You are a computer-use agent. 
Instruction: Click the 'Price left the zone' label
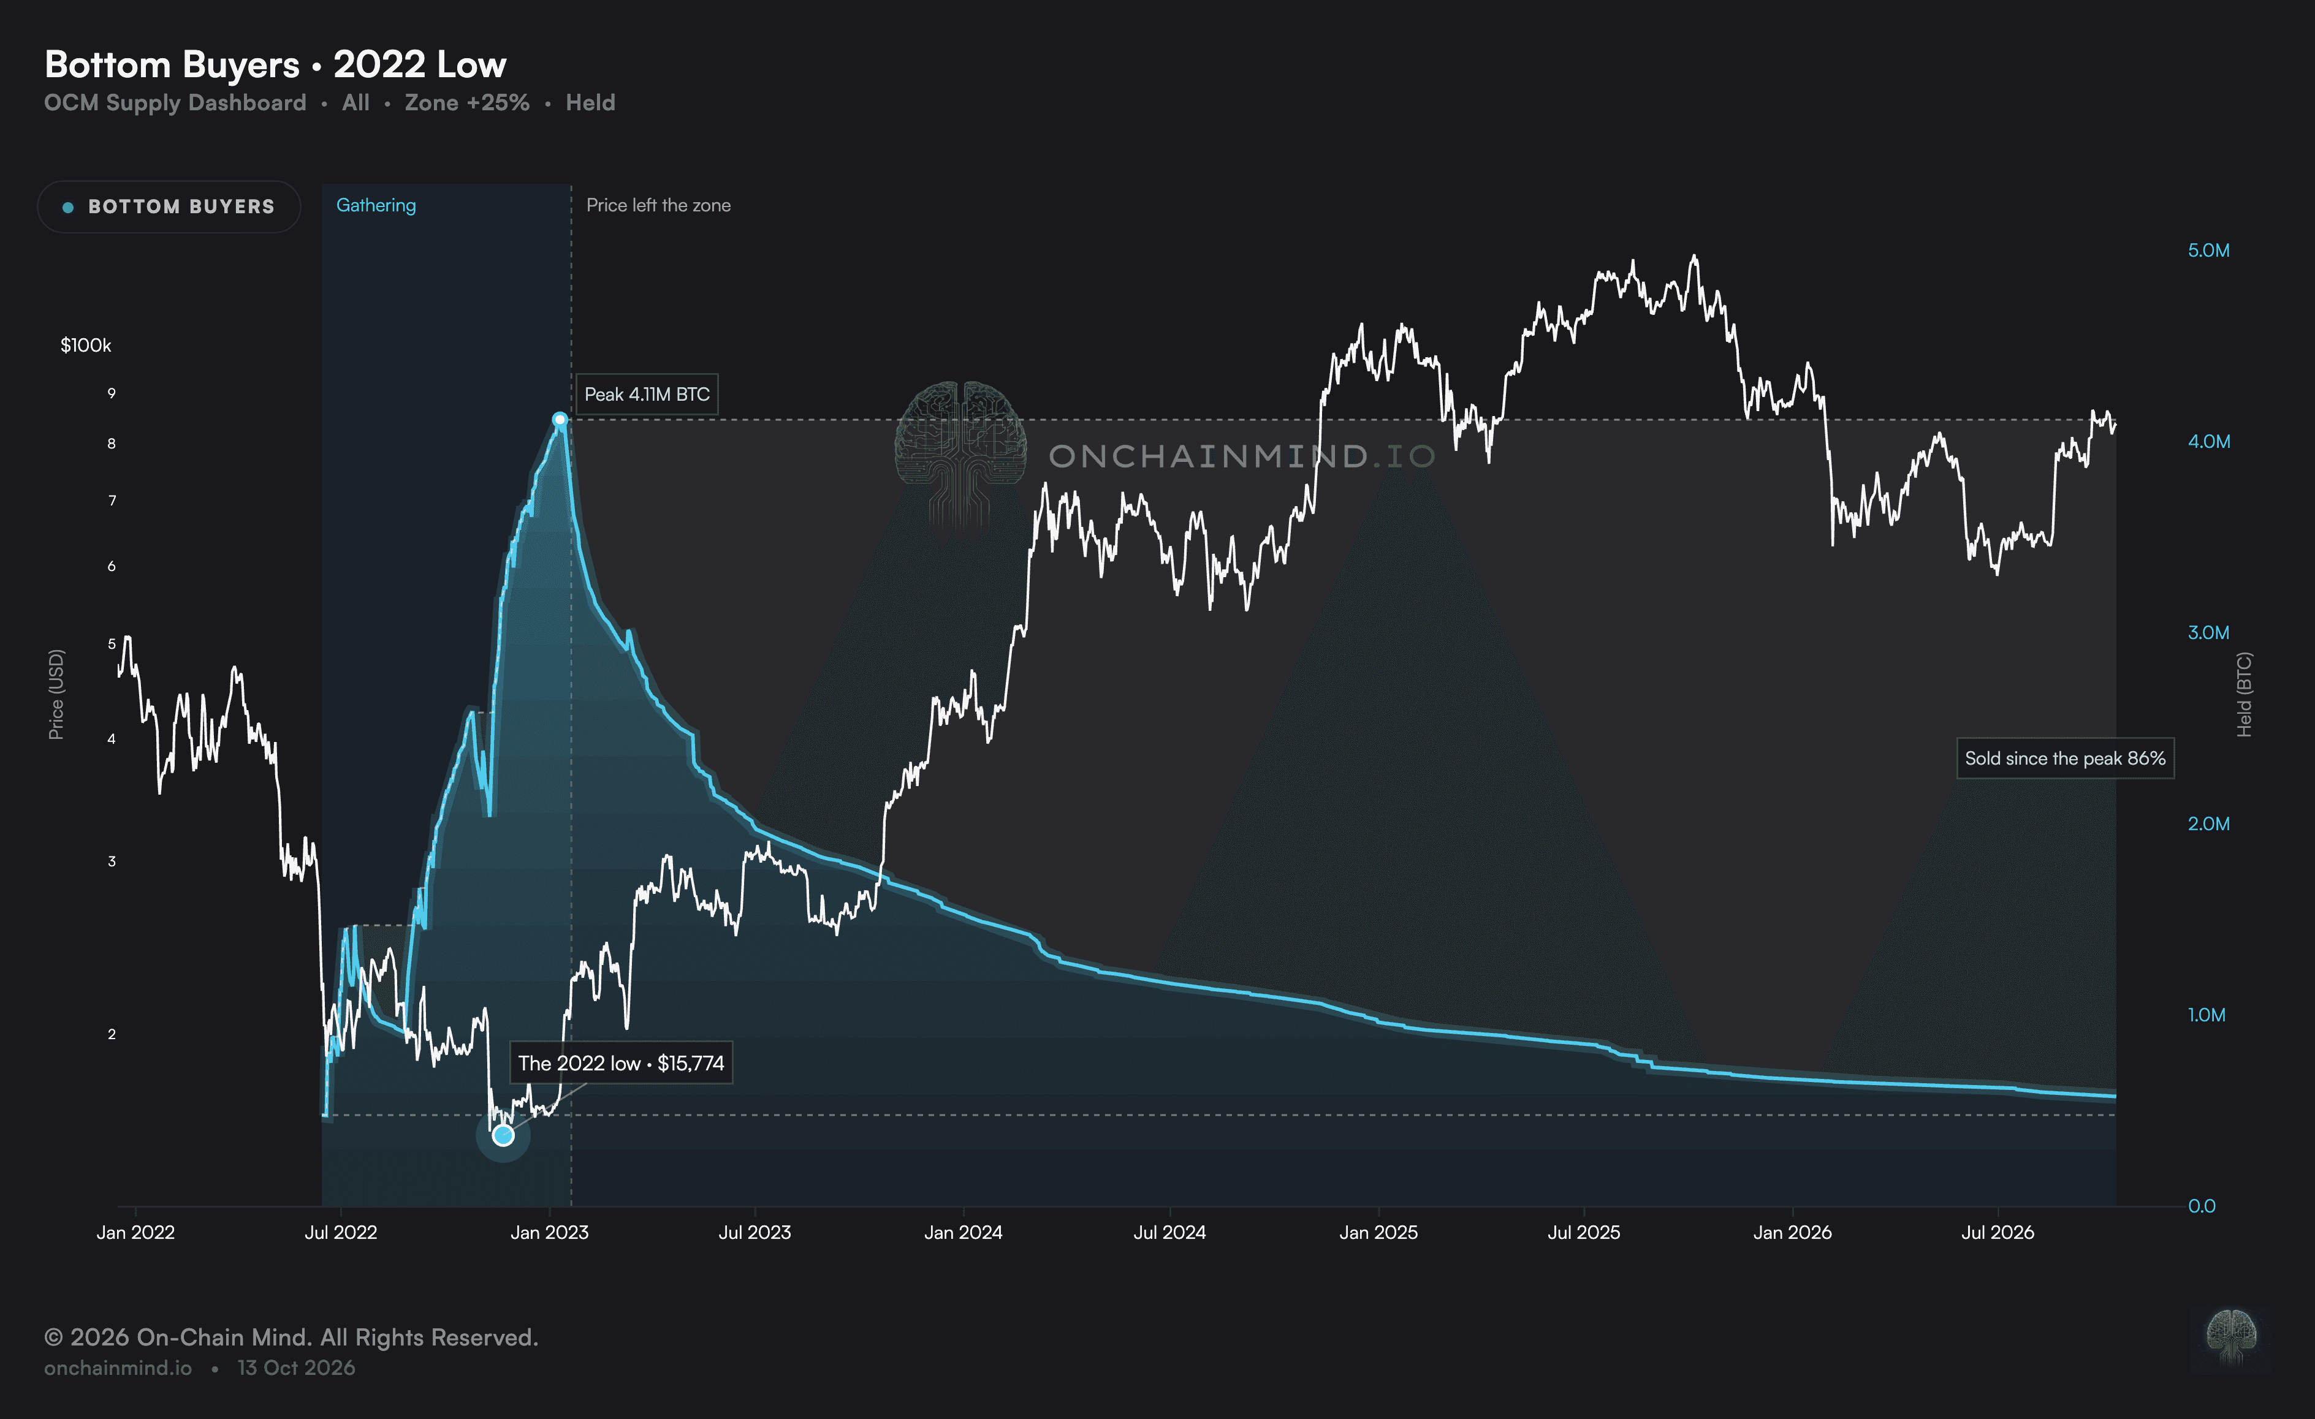pyautogui.click(x=659, y=205)
